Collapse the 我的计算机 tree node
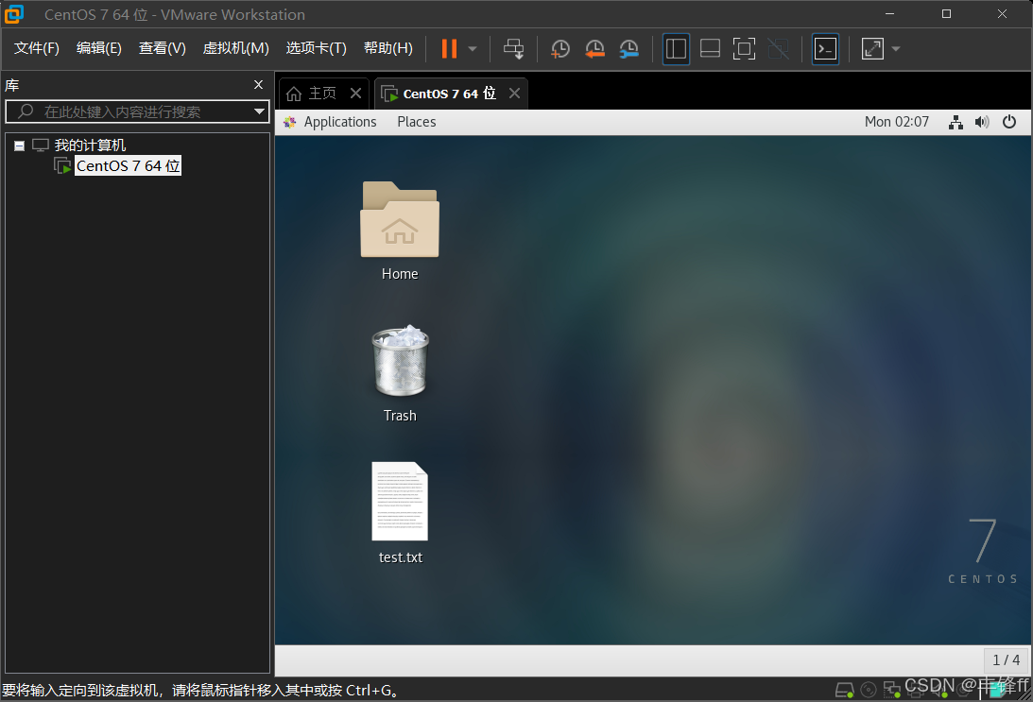This screenshot has height=702, width=1033. [19, 146]
